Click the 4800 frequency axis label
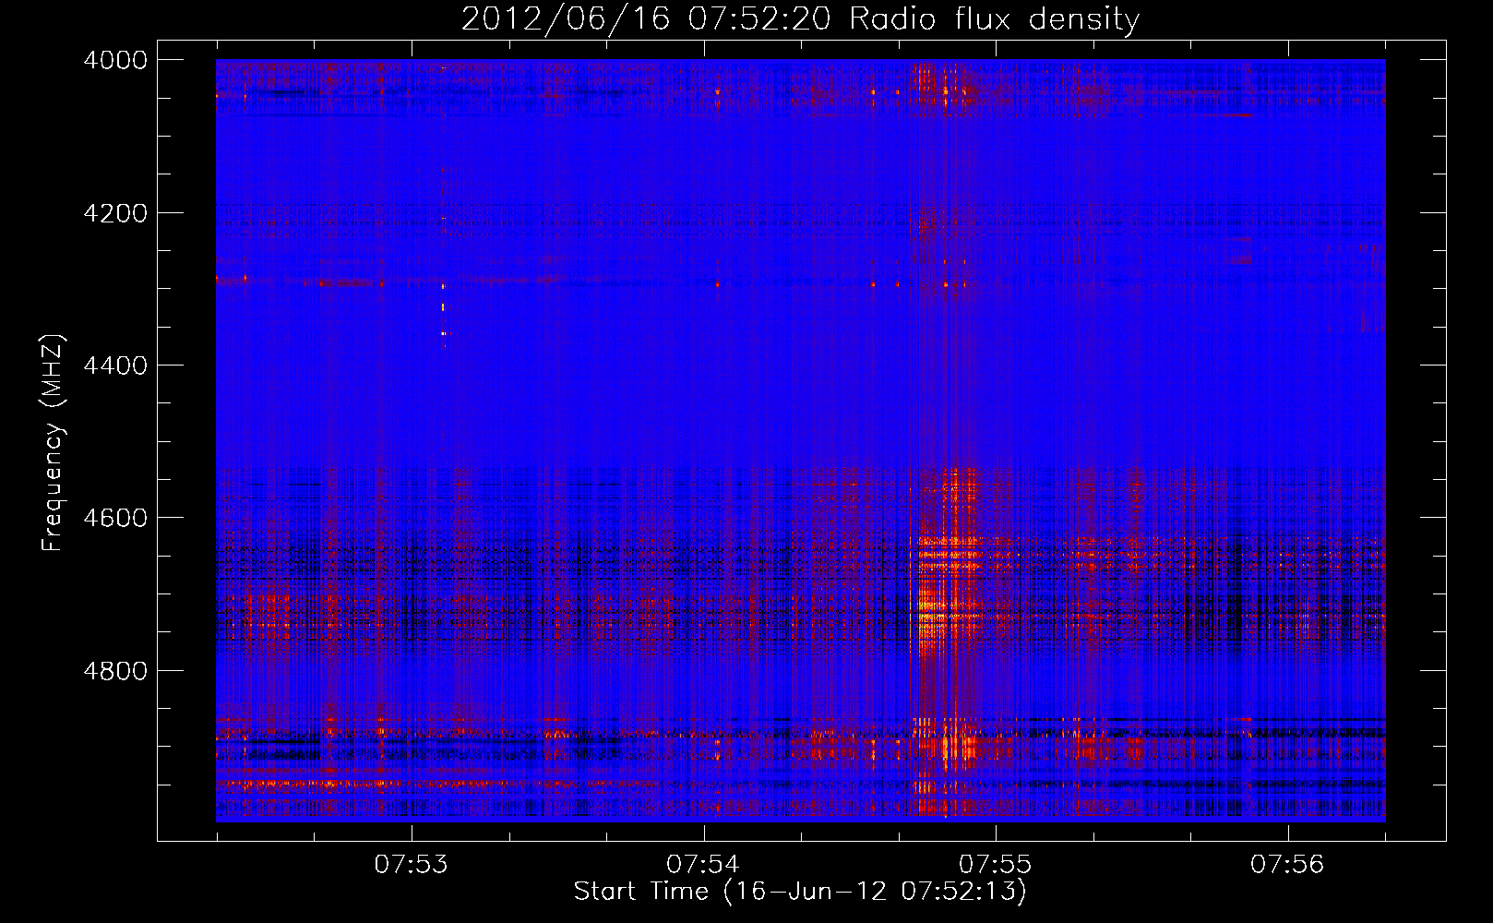The width and height of the screenshot is (1493, 923). click(x=115, y=670)
